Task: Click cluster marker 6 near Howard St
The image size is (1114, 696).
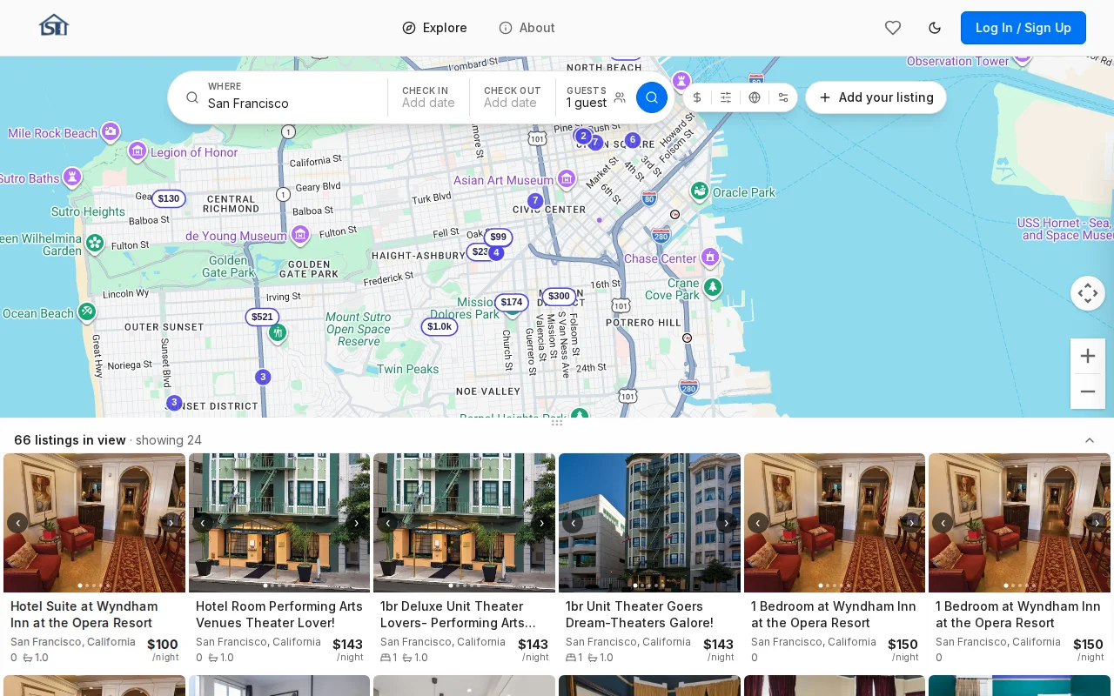Action: coord(633,140)
